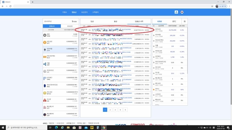Image resolution: width=232 pixels, height=130 pixels.
Task: Select the Ripple XRP coin icon
Action: click(45, 64)
